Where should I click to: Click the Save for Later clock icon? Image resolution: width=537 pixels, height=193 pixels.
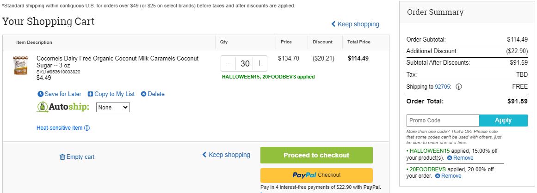(x=40, y=94)
